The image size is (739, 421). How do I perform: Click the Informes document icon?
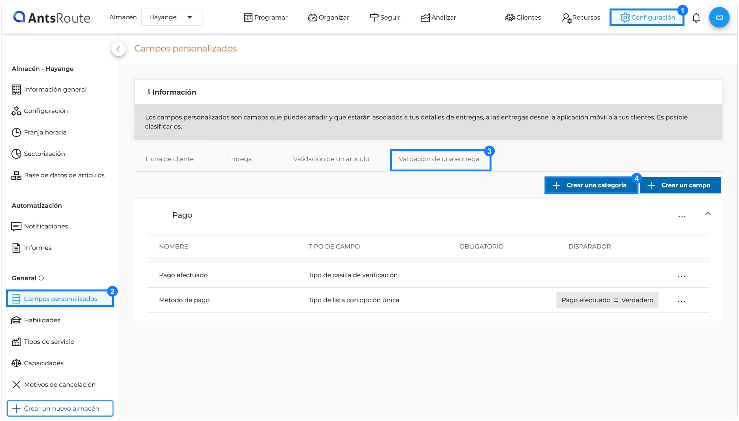point(16,248)
